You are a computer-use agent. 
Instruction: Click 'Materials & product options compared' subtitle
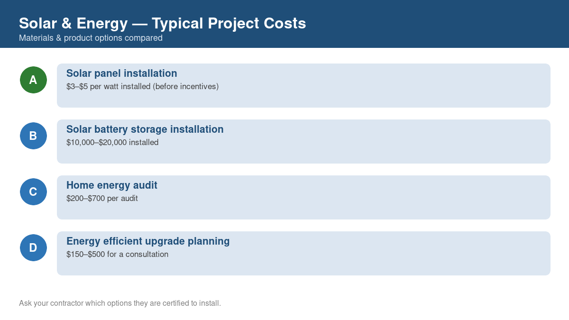(x=91, y=38)
